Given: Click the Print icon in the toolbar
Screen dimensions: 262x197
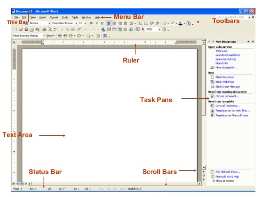Looking at the screenshot, I should coord(44,30).
